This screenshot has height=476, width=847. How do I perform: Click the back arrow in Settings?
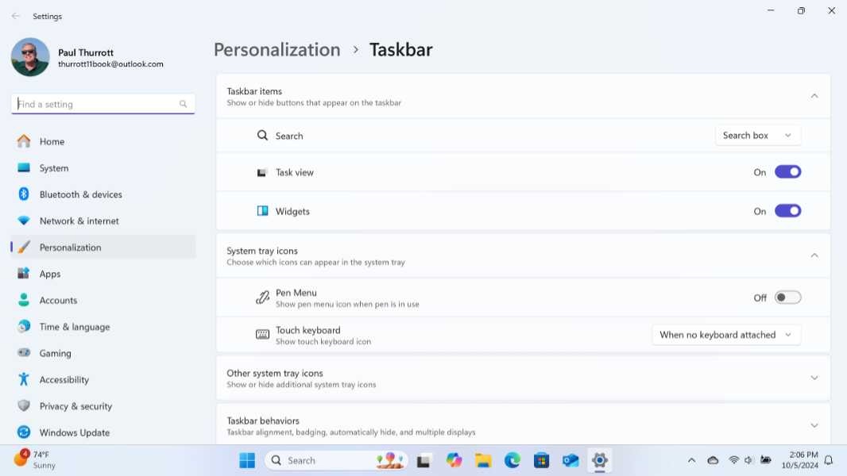tap(15, 16)
